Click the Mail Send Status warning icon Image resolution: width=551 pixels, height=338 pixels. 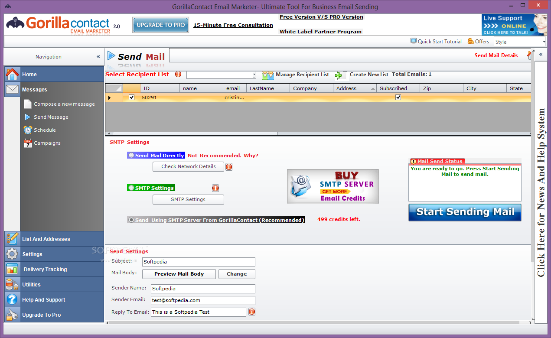coord(413,161)
